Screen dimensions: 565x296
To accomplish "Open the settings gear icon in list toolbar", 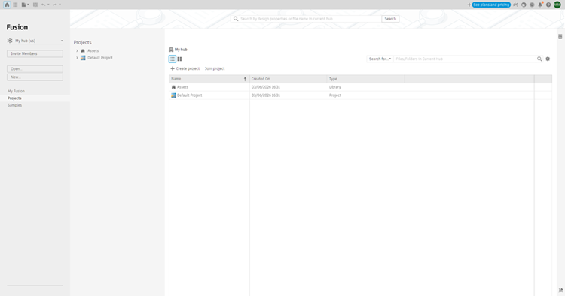I will click(548, 59).
